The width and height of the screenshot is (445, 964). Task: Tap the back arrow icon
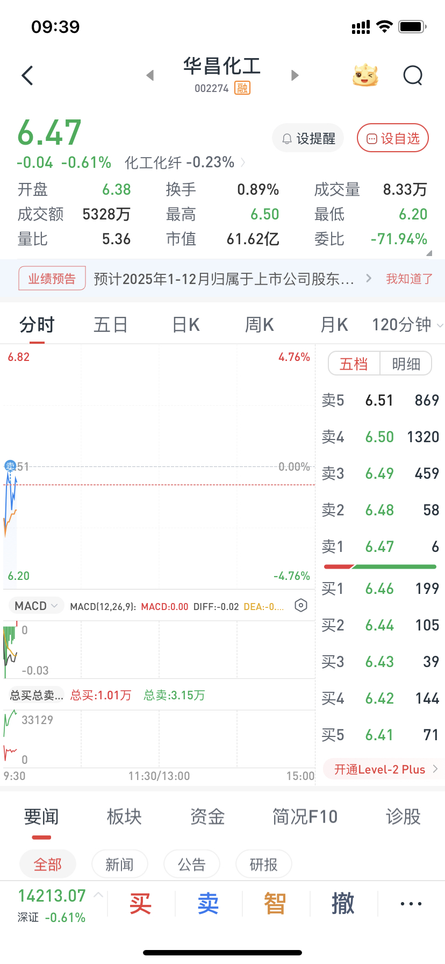coord(27,76)
